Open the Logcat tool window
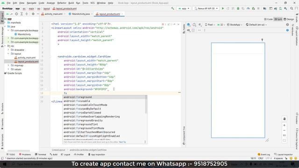299x168 pixels. pyautogui.click(x=65, y=154)
